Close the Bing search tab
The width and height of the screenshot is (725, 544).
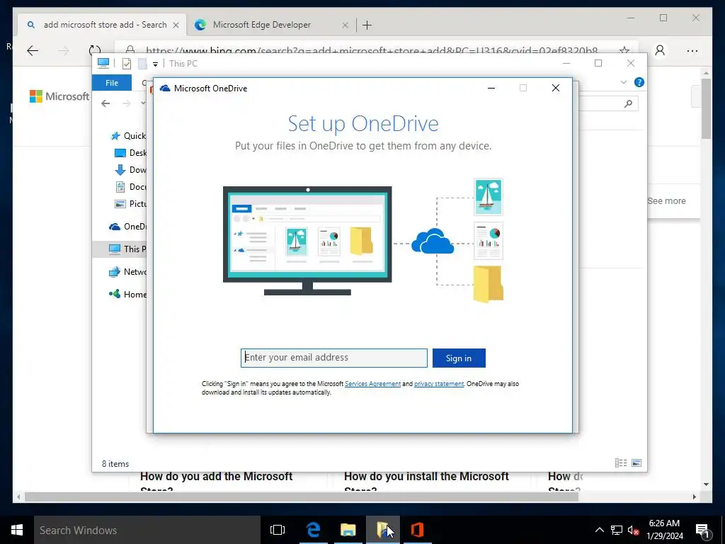coord(176,25)
